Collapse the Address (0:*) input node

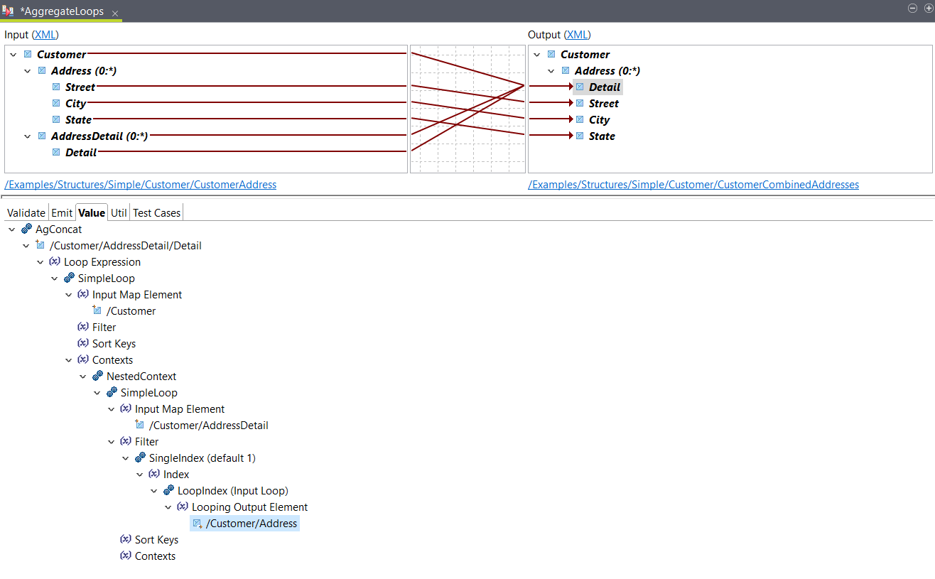pyautogui.click(x=27, y=70)
